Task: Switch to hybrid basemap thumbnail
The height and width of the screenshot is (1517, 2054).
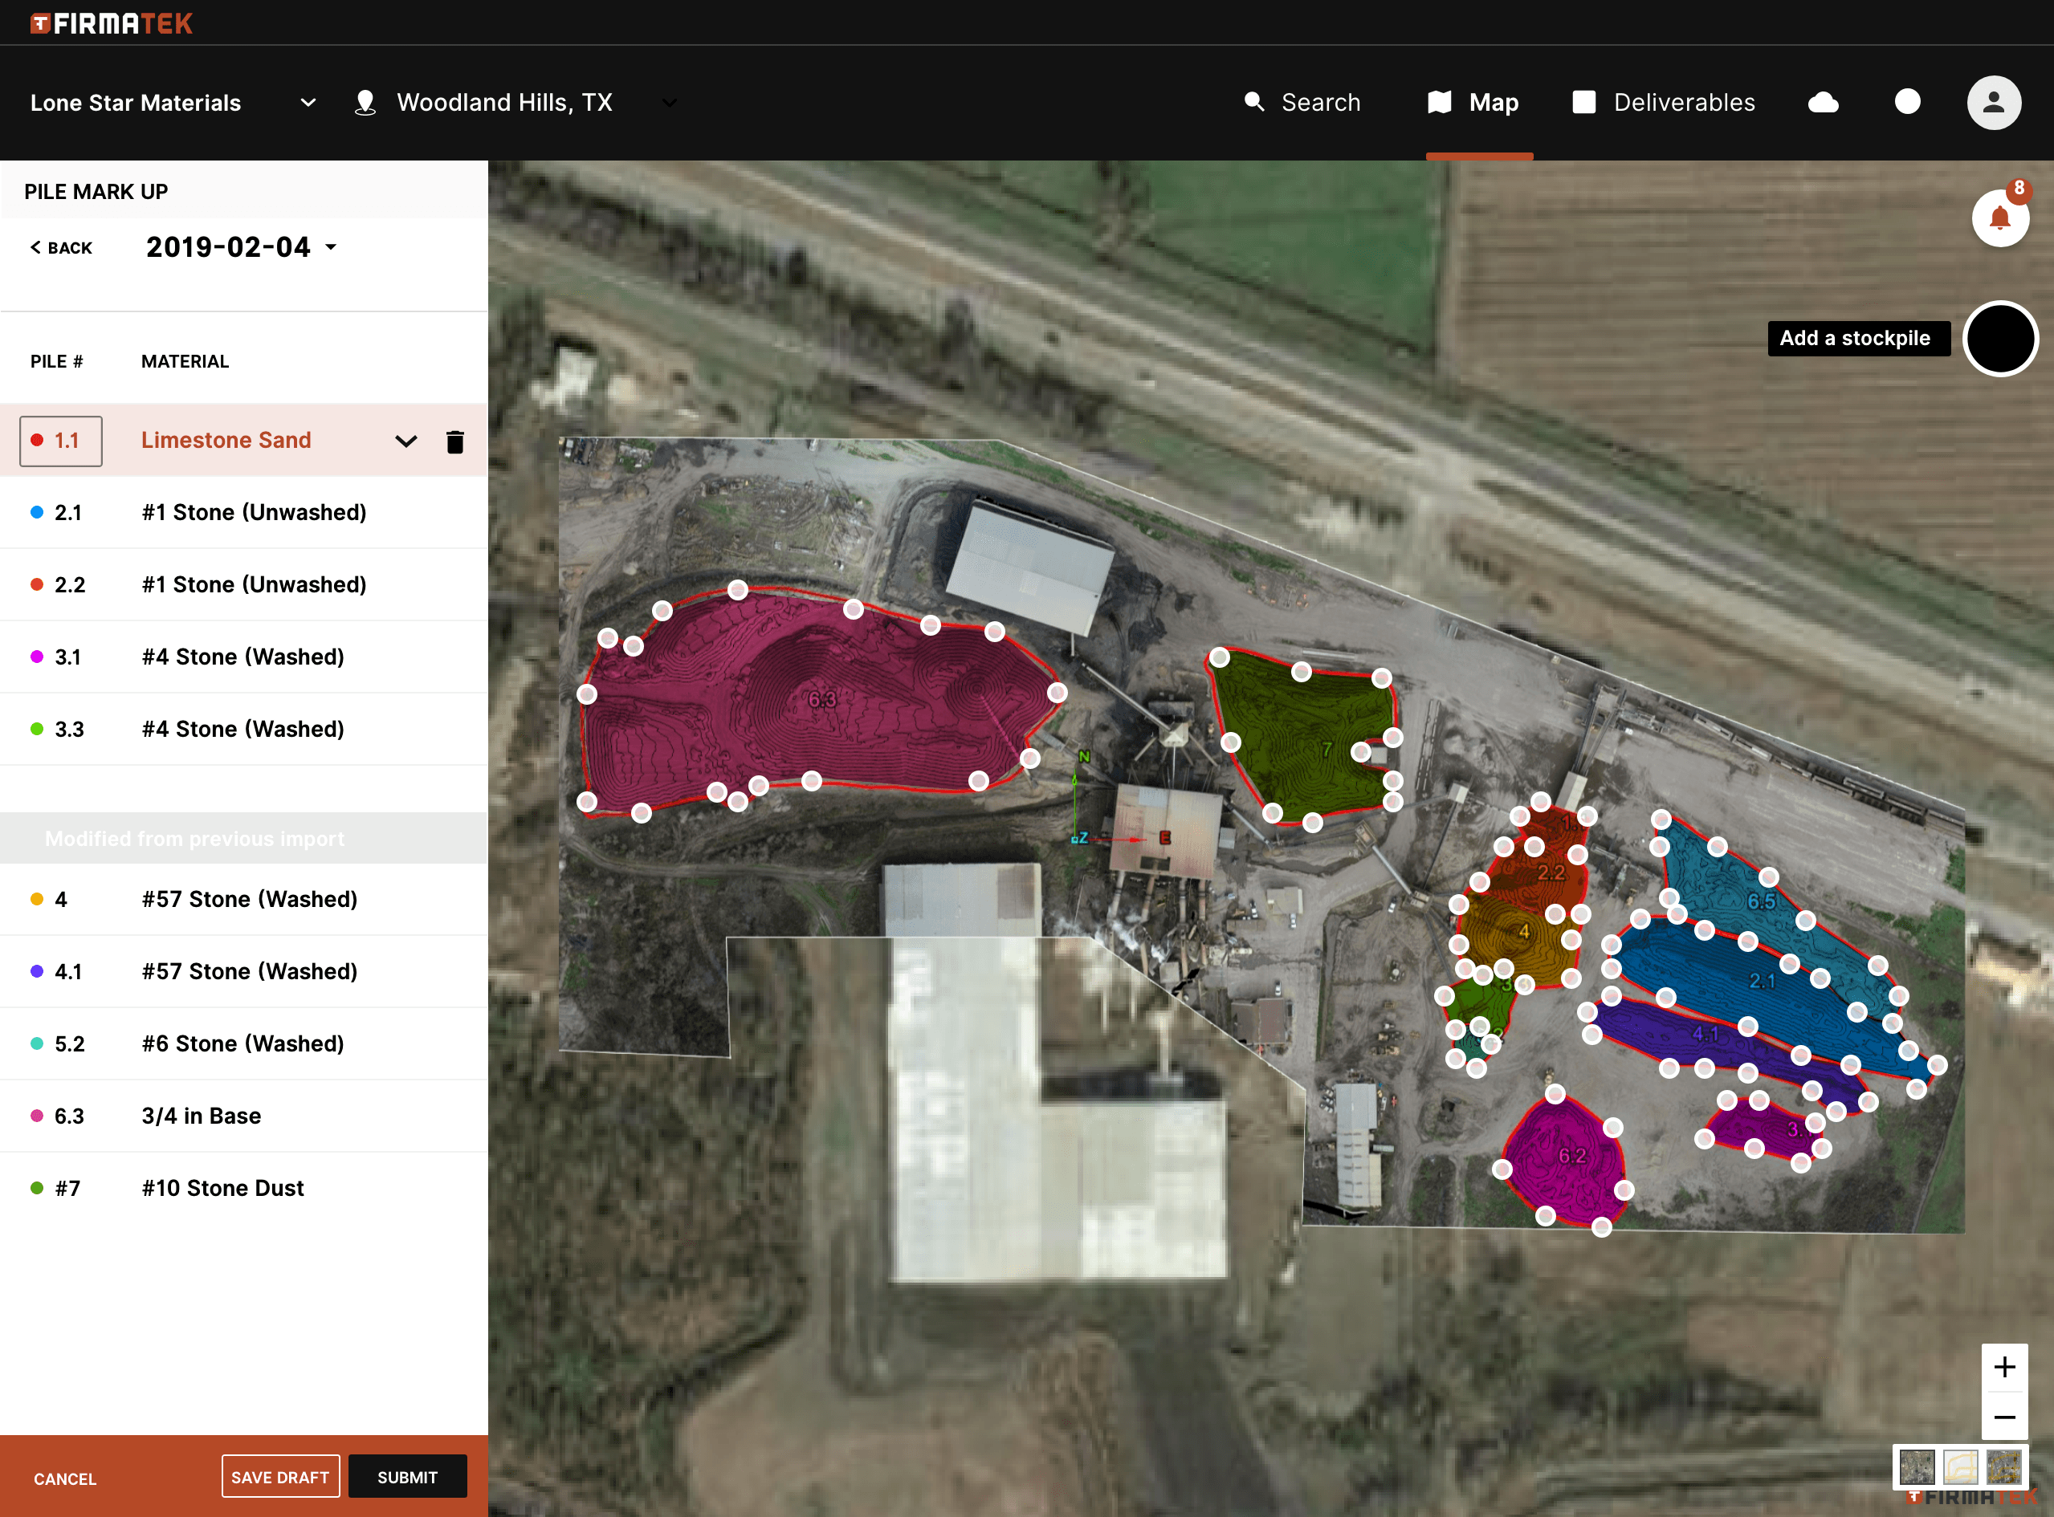Action: 2003,1466
